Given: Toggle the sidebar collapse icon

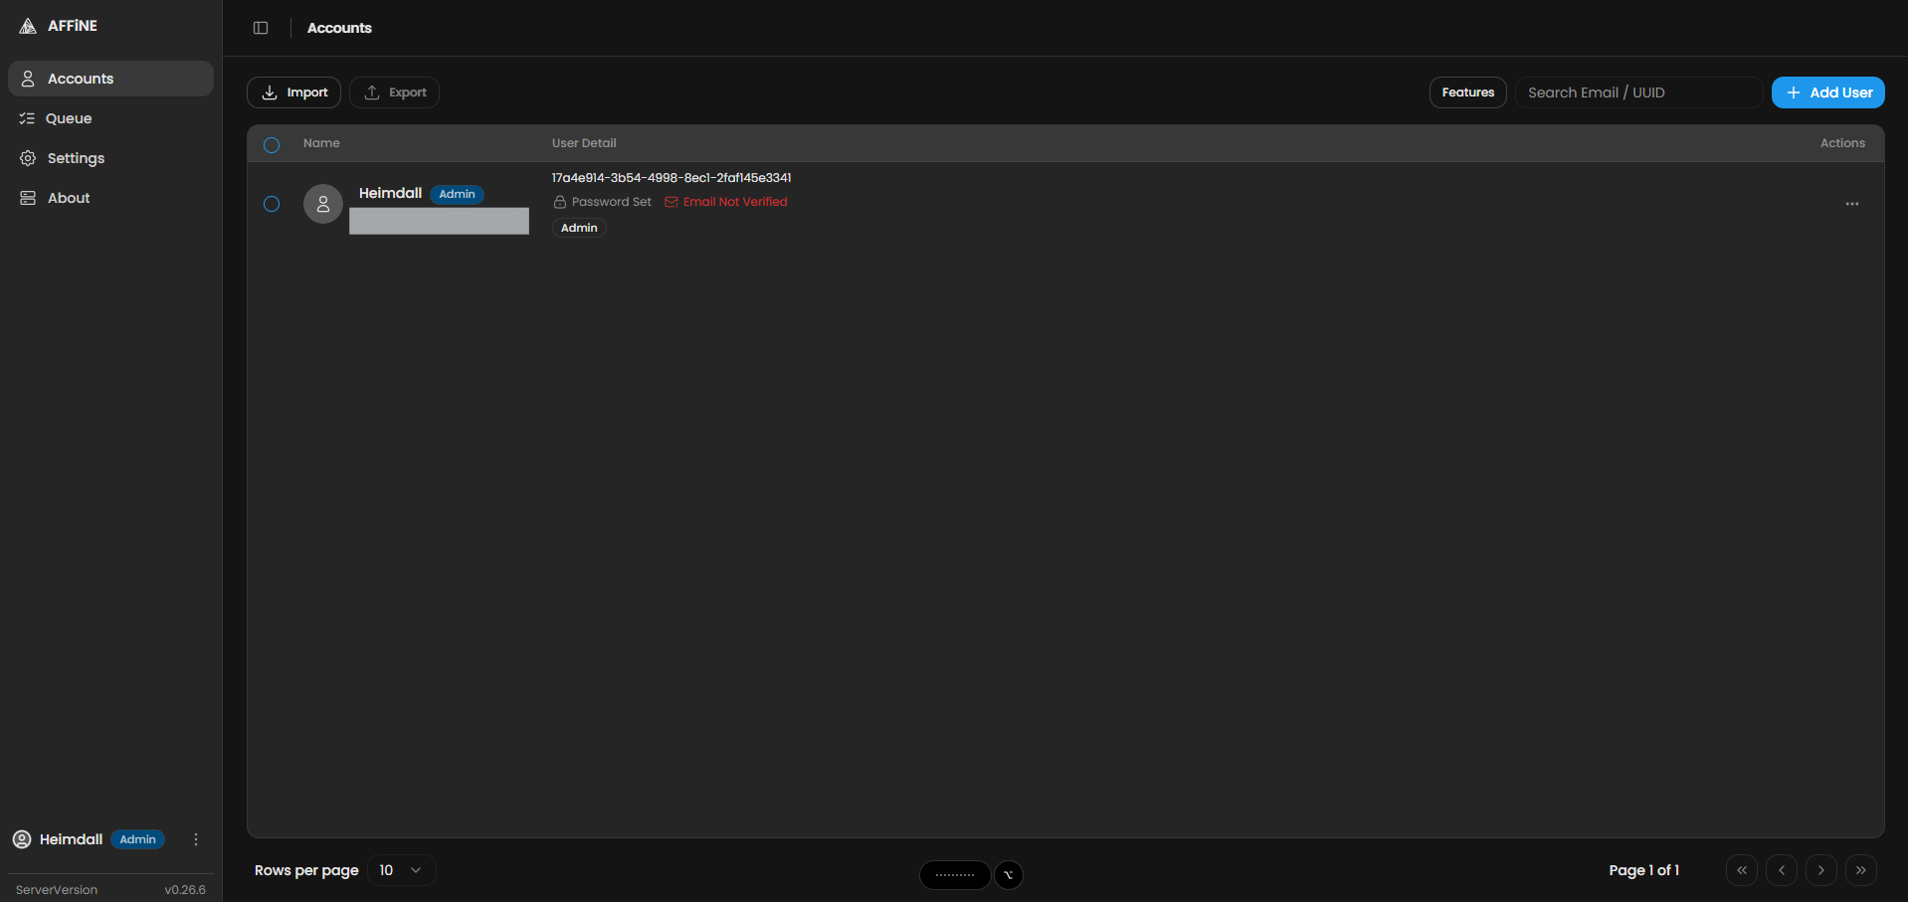Looking at the screenshot, I should point(261,27).
